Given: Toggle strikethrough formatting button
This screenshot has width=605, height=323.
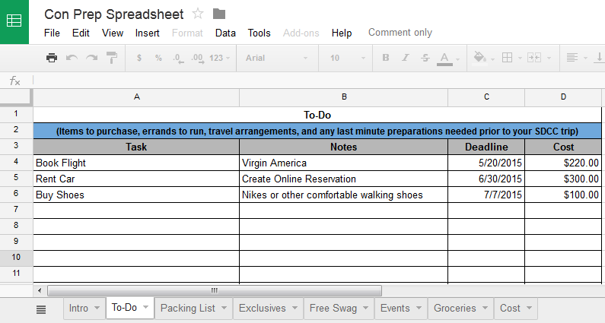Looking at the screenshot, I should pos(425,58).
